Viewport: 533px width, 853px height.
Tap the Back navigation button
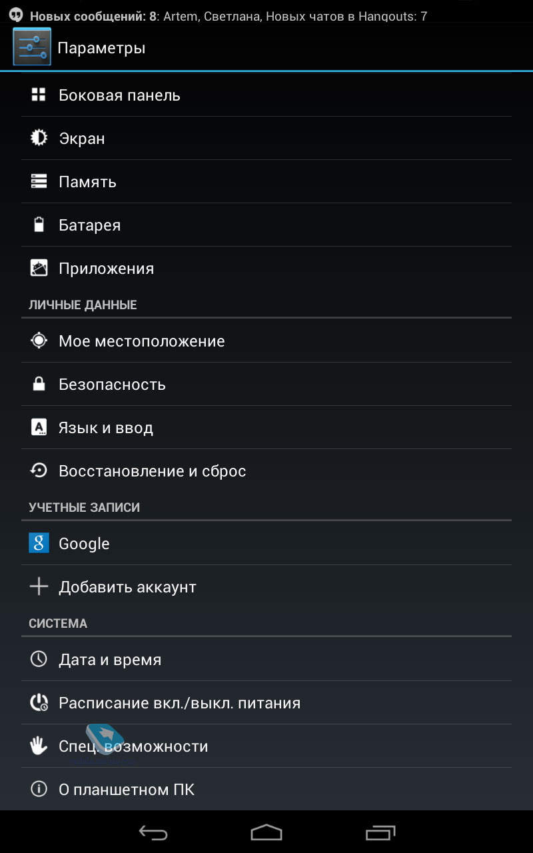pyautogui.click(x=153, y=832)
